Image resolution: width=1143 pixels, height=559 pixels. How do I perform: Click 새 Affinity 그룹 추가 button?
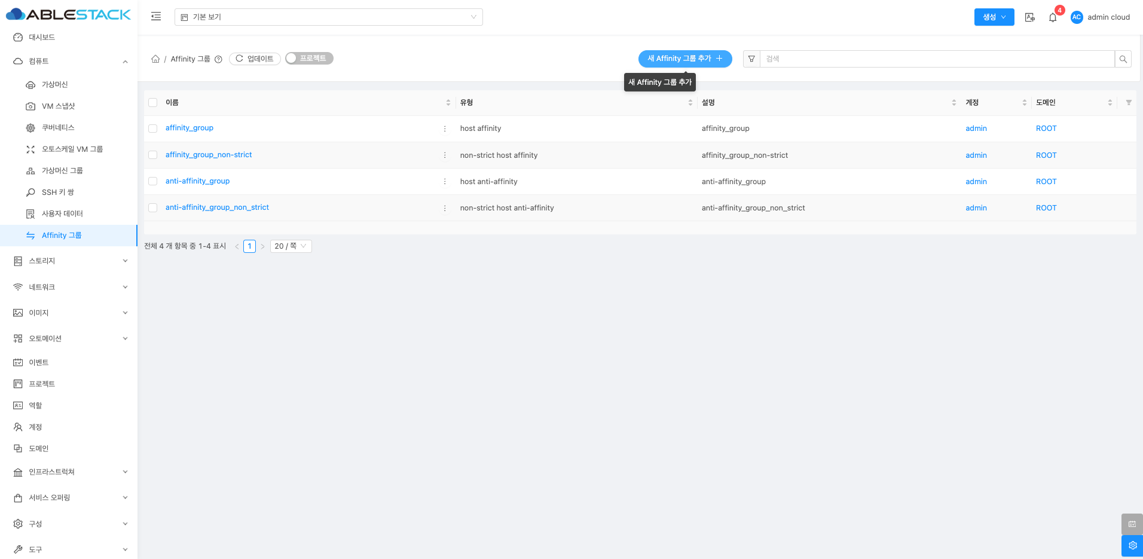click(685, 59)
